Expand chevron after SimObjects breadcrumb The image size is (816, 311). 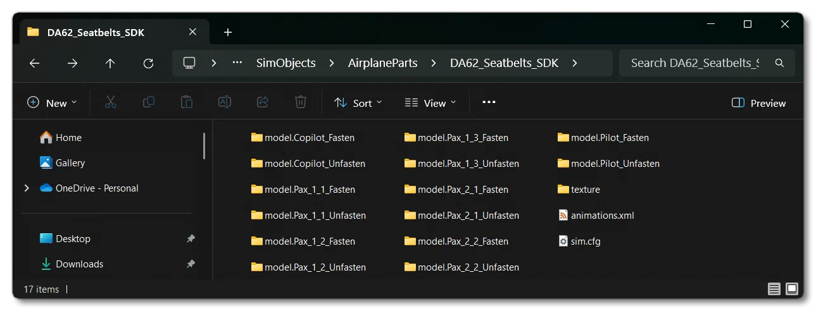(331, 63)
